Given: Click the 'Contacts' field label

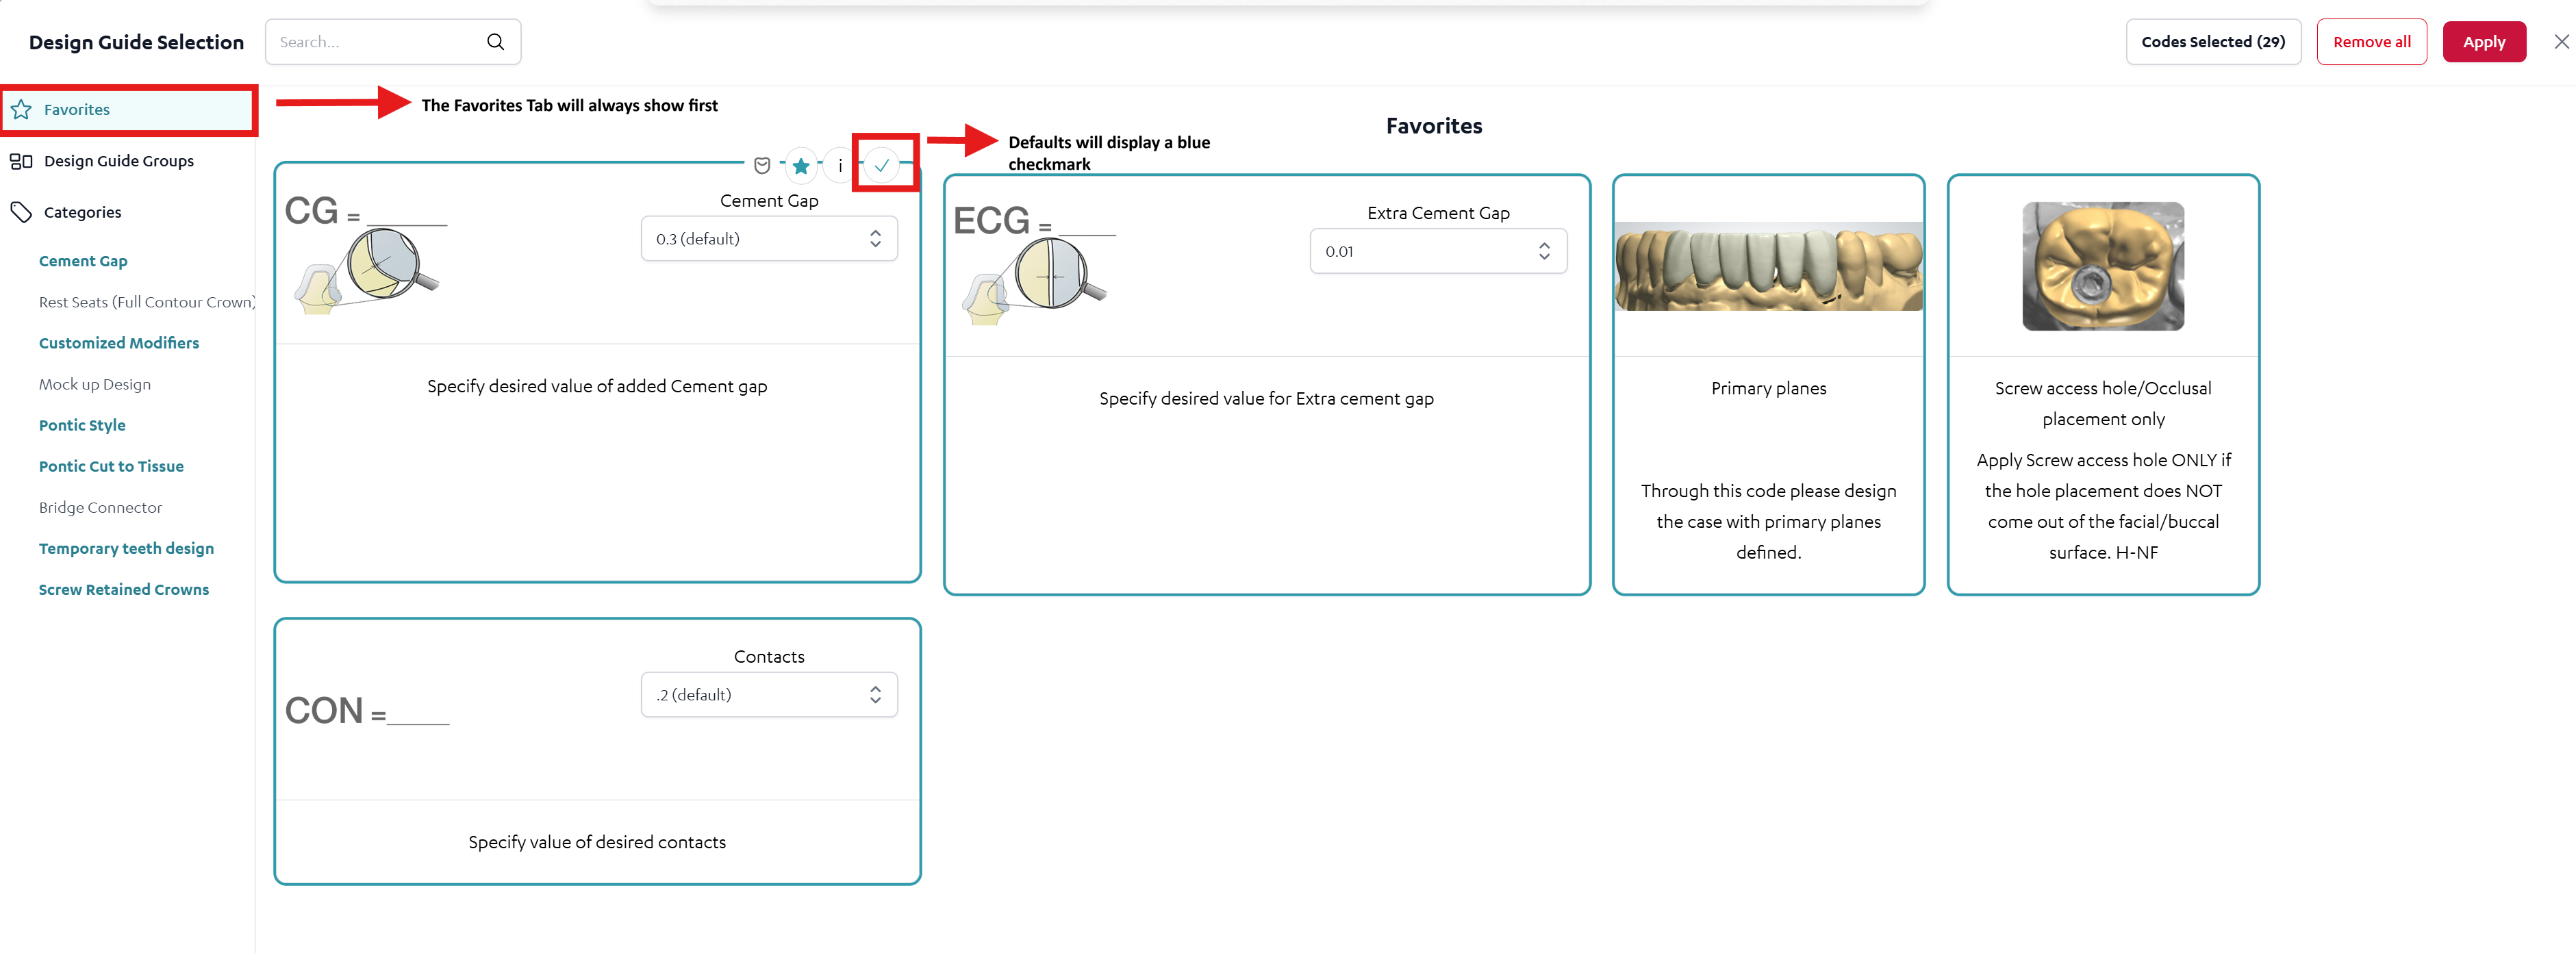Looking at the screenshot, I should (769, 657).
